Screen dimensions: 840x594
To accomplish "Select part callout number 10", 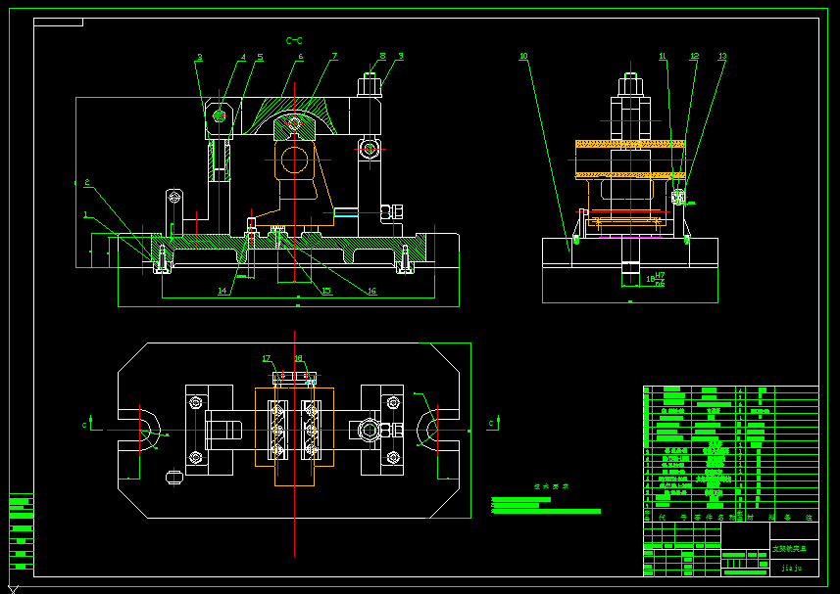I will click(524, 56).
